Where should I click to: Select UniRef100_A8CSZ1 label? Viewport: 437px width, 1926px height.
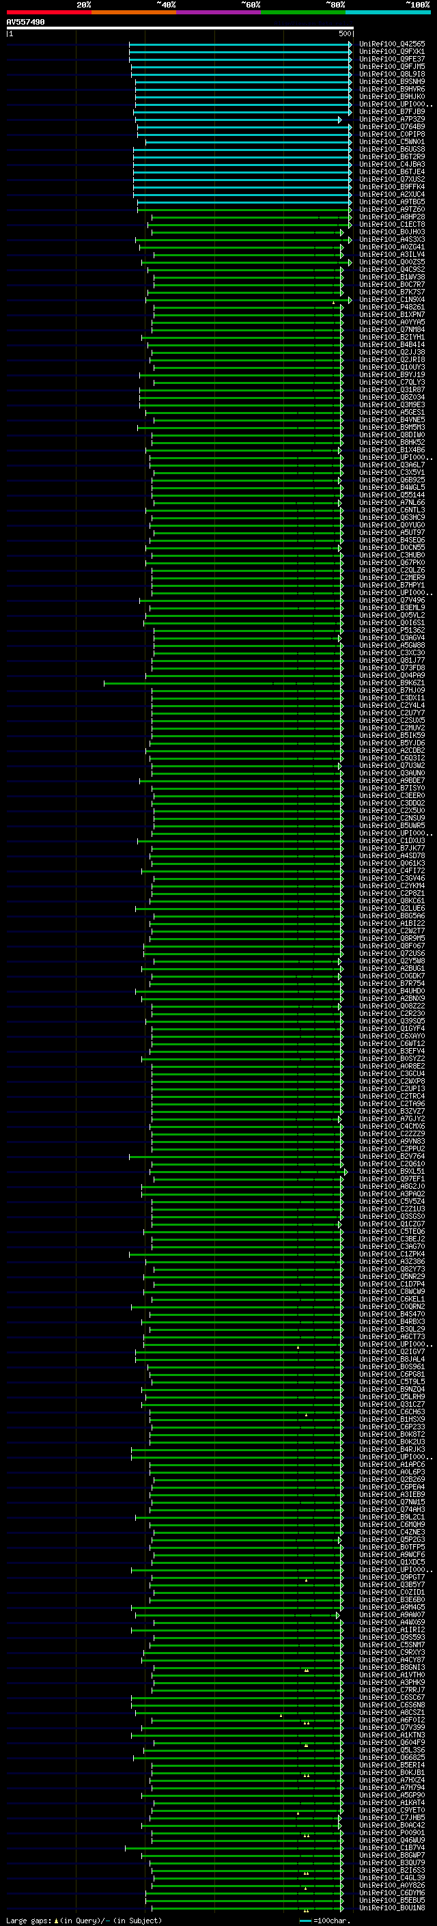pyautogui.click(x=391, y=1712)
